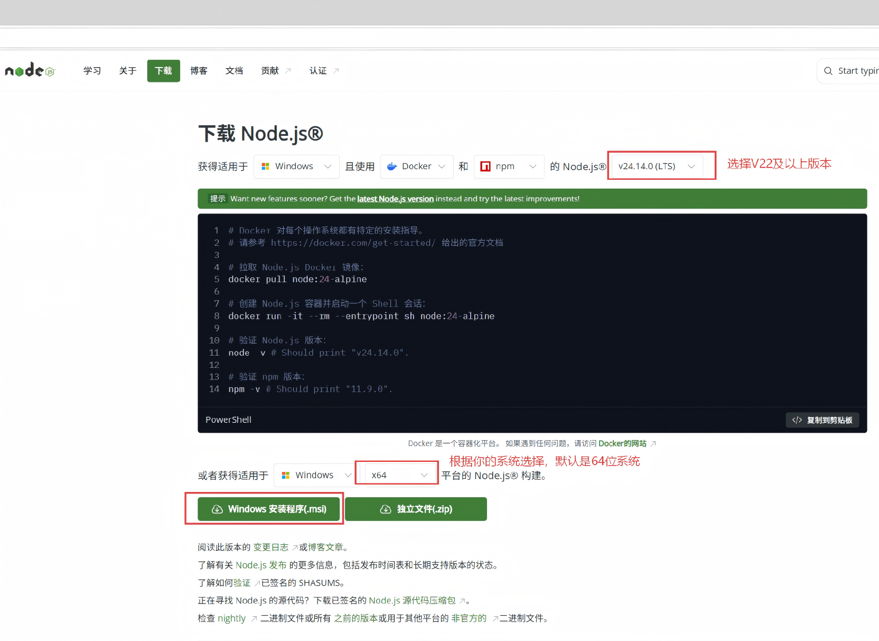This screenshot has height=641, width=879.
Task: Click 独立文件(.zip) download button
Action: tap(416, 509)
